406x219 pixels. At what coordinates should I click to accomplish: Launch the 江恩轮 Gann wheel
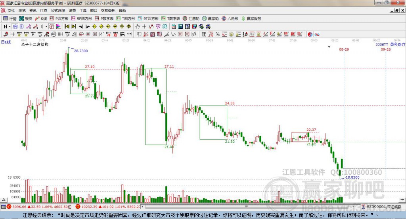coord(191,19)
